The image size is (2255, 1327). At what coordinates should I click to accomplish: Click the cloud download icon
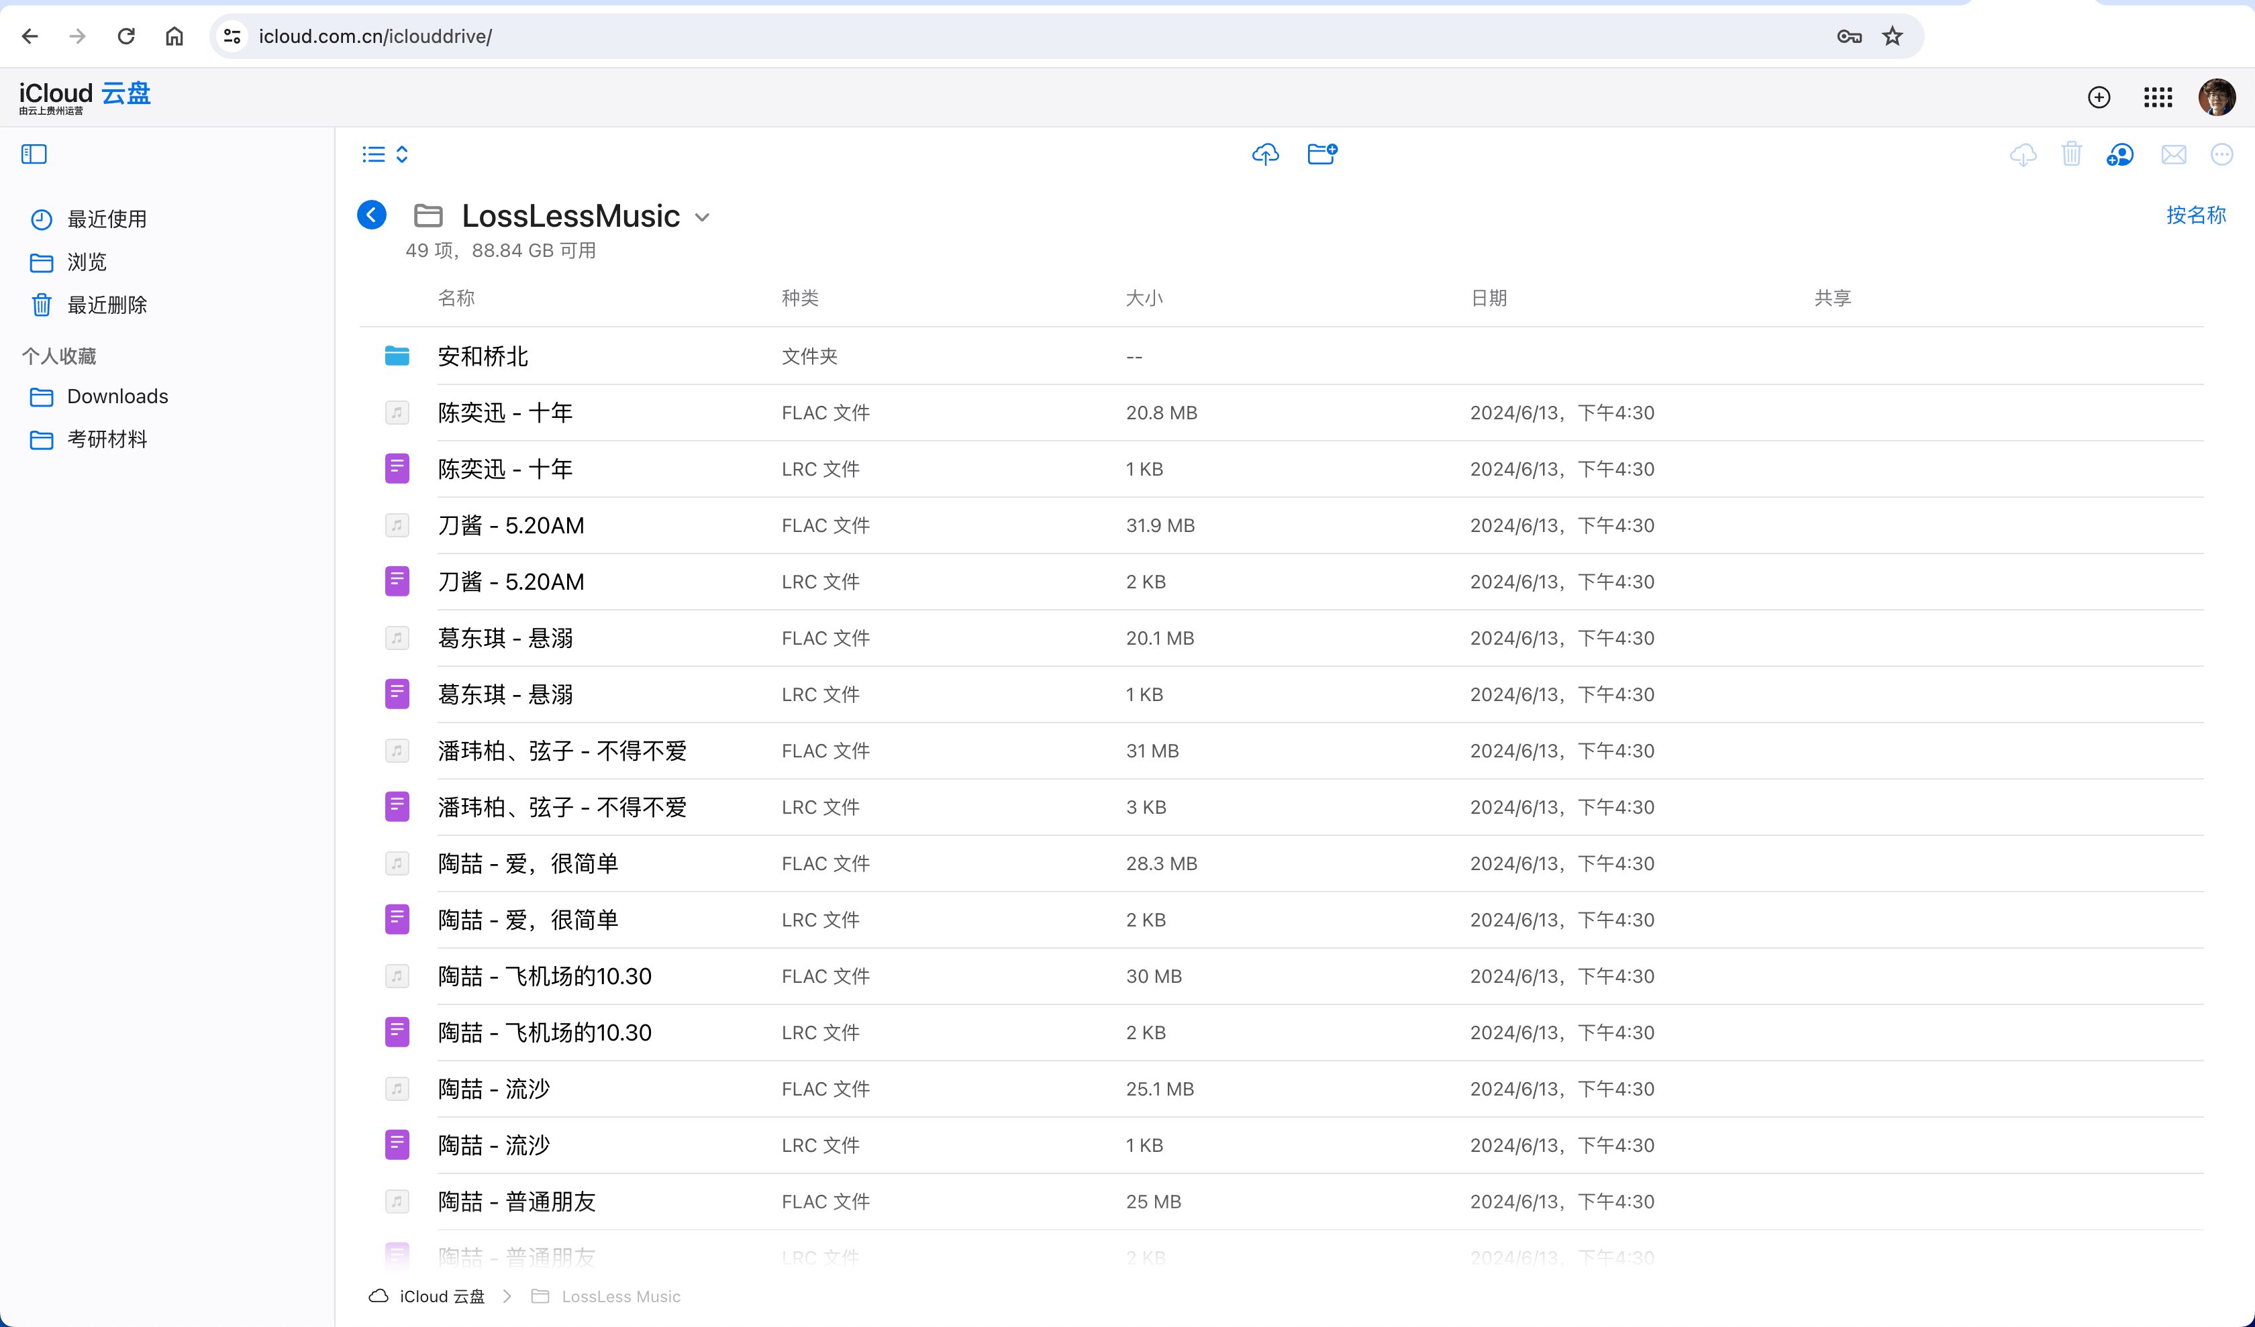click(x=2022, y=155)
